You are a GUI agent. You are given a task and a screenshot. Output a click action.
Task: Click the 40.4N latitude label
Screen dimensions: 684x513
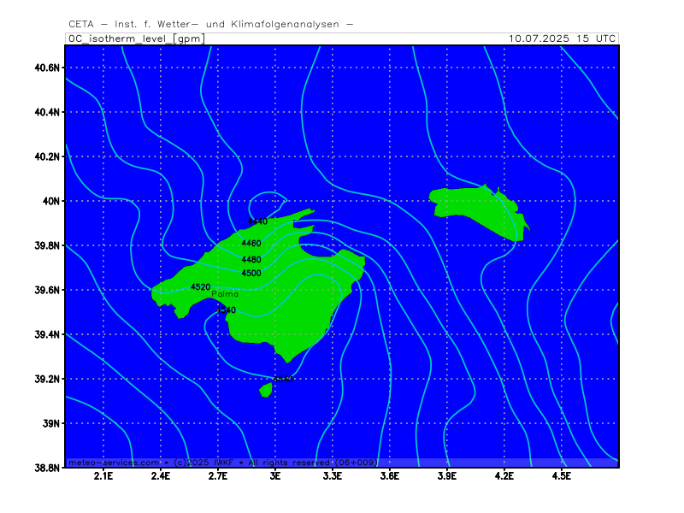(47, 112)
